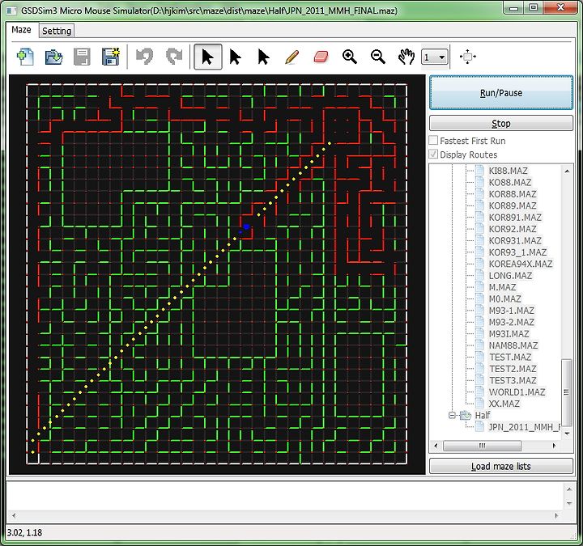Screen dimensions: 583x546
Task: Select the Eraser tool
Action: coord(321,57)
